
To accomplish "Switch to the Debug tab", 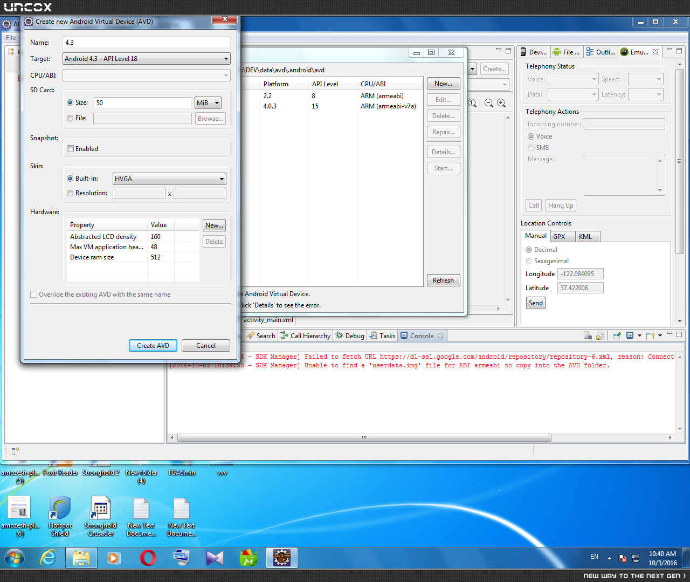I will (x=350, y=335).
